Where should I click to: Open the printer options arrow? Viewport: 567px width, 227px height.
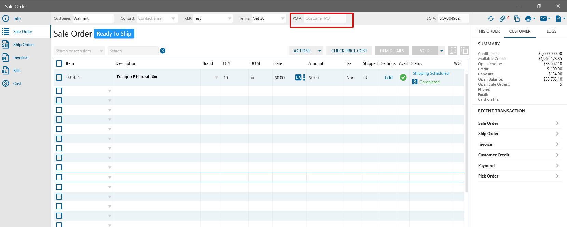[534, 19]
